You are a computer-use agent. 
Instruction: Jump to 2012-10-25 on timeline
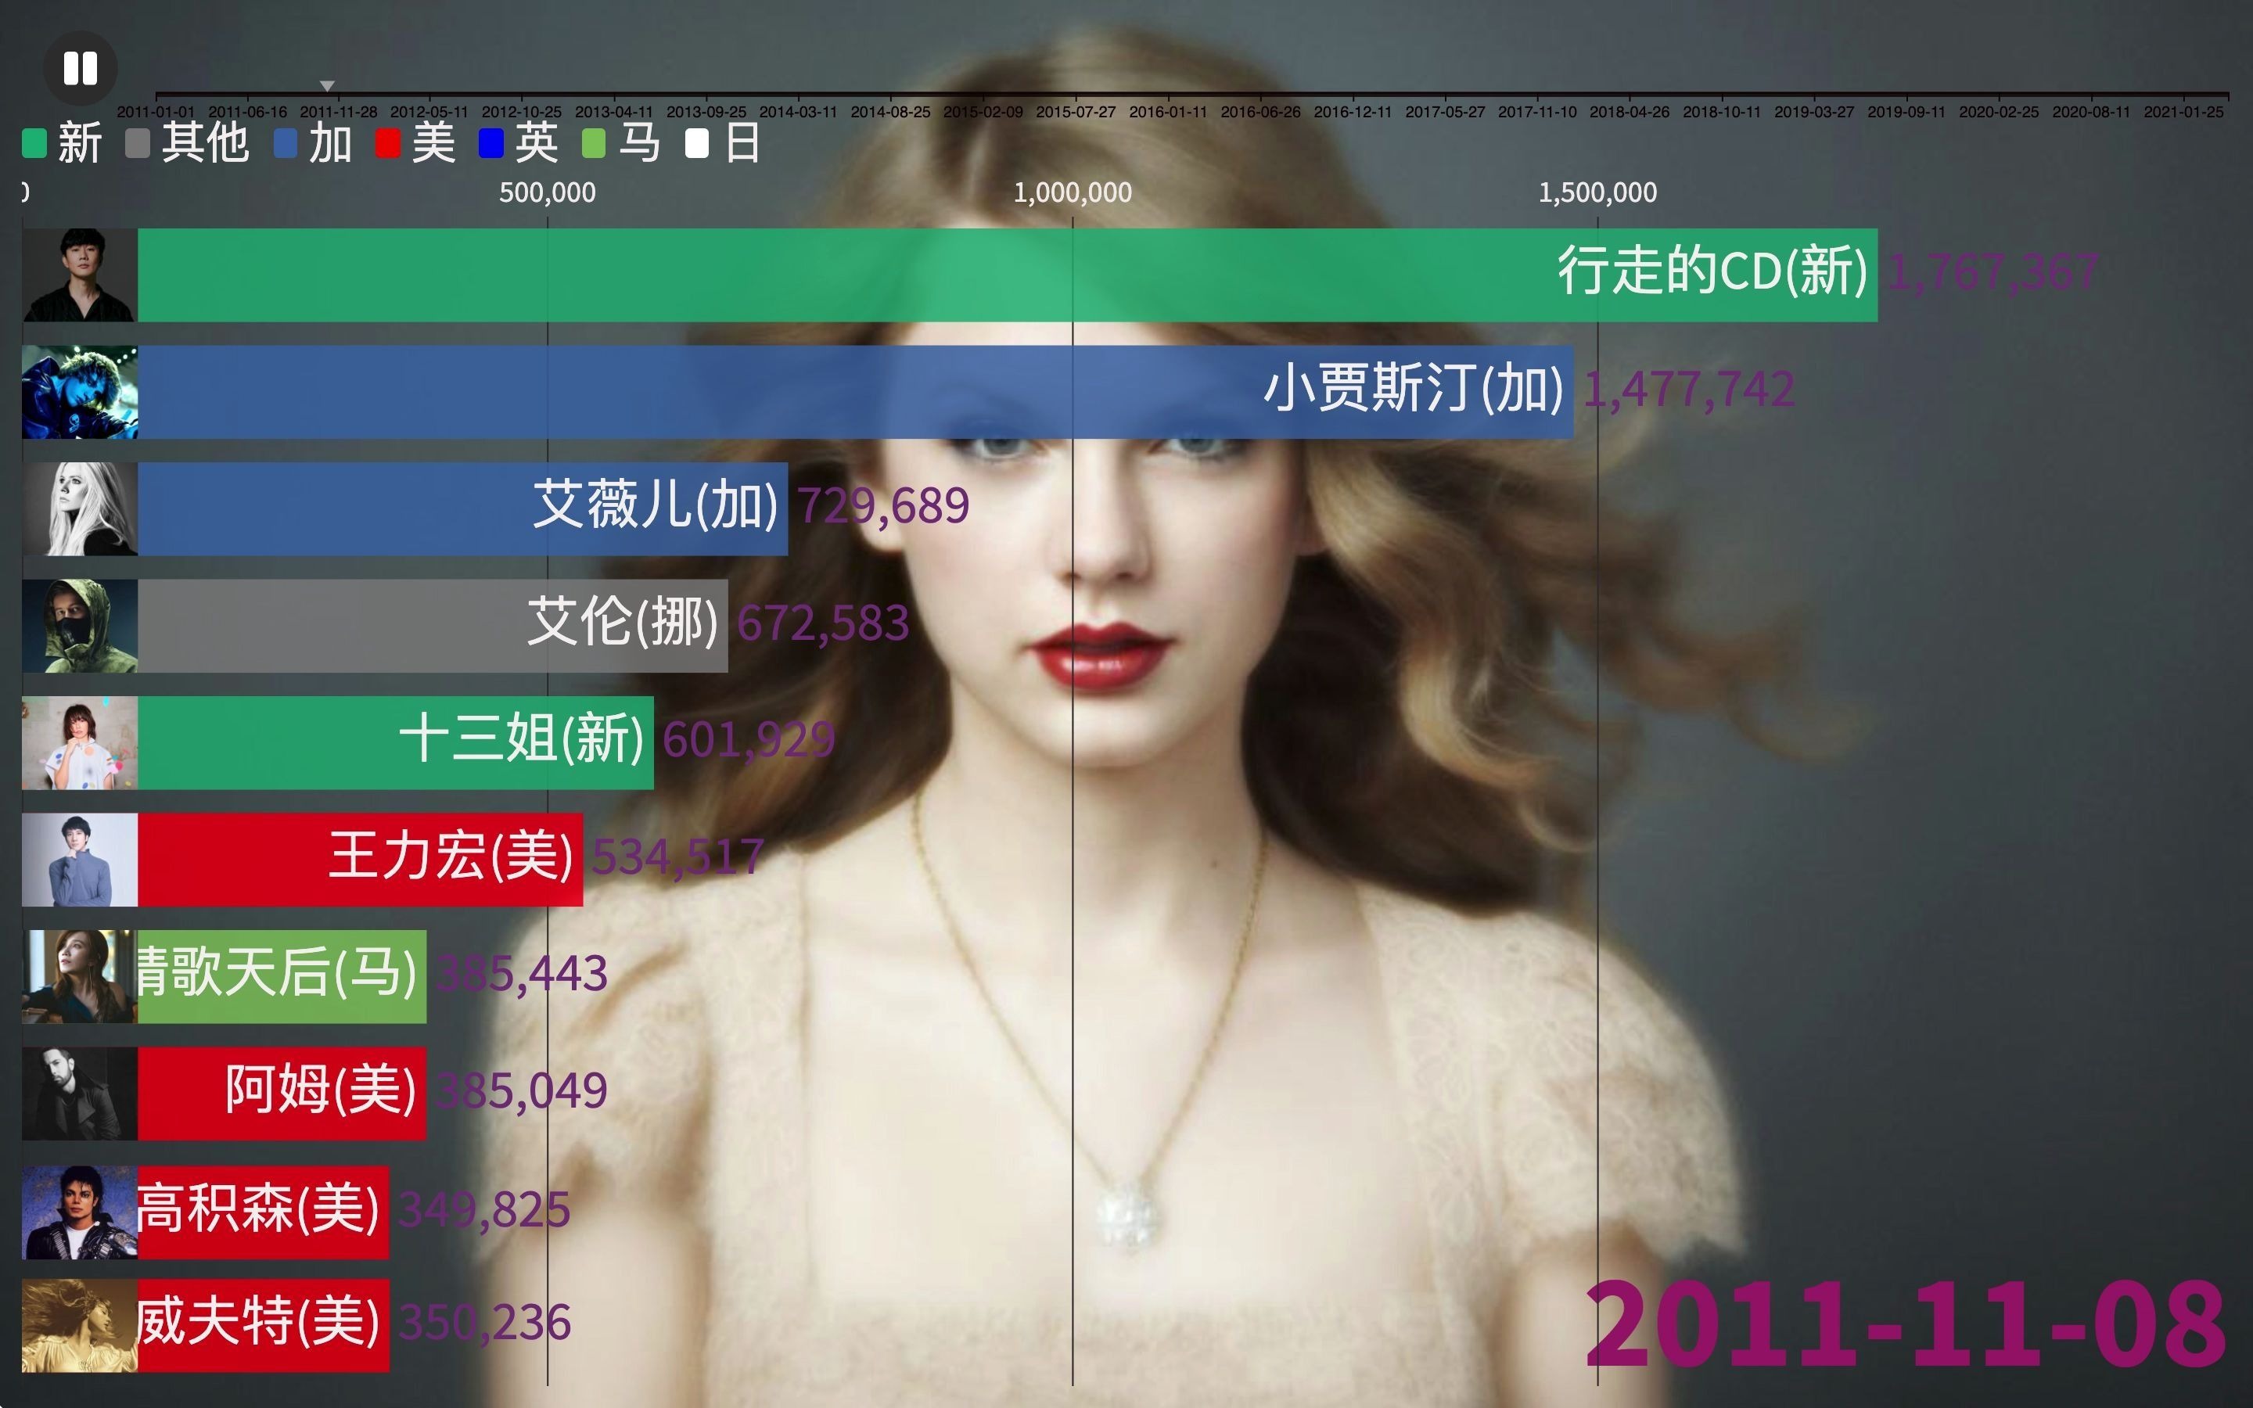[x=521, y=112]
